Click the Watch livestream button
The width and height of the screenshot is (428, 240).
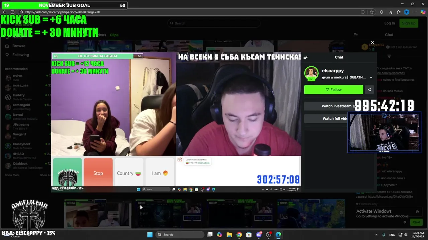click(x=338, y=106)
